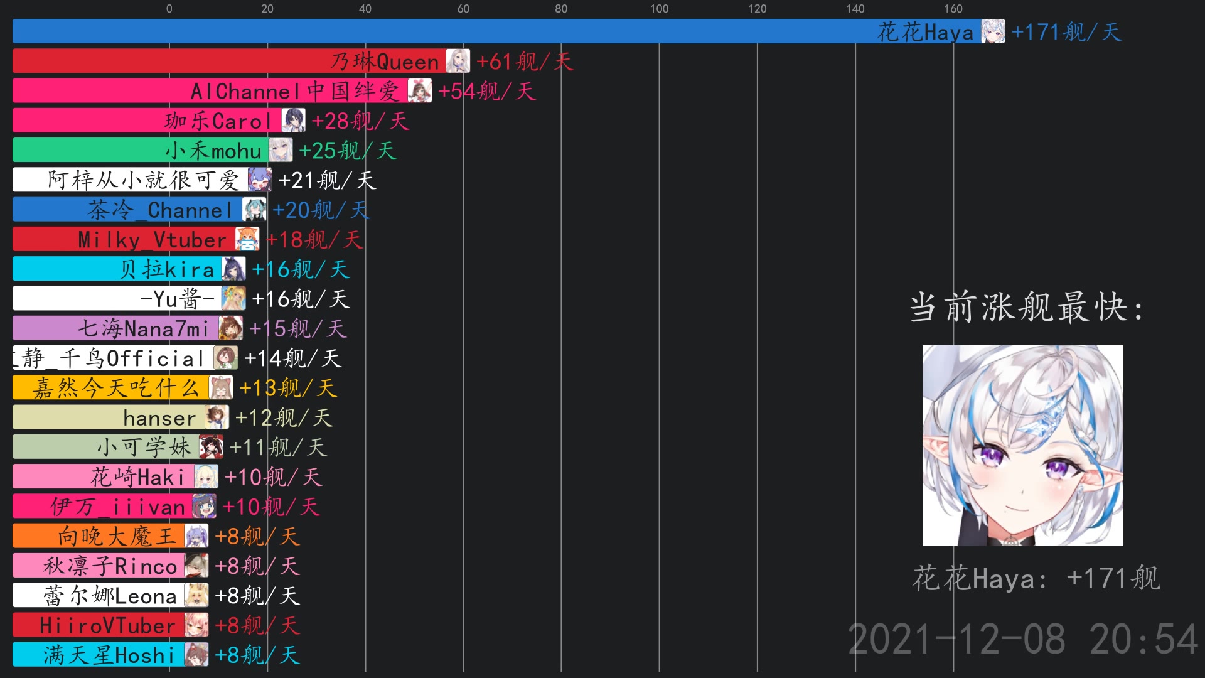1205x678 pixels.
Task: Click the 100 axis tick label
Action: pyautogui.click(x=659, y=9)
